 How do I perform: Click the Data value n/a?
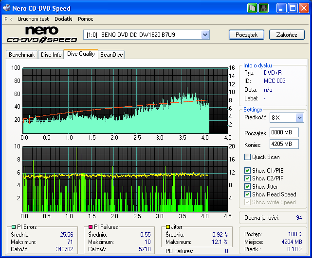coord(268,90)
